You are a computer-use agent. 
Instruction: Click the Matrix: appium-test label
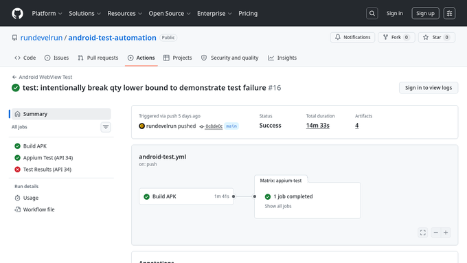[281, 181]
